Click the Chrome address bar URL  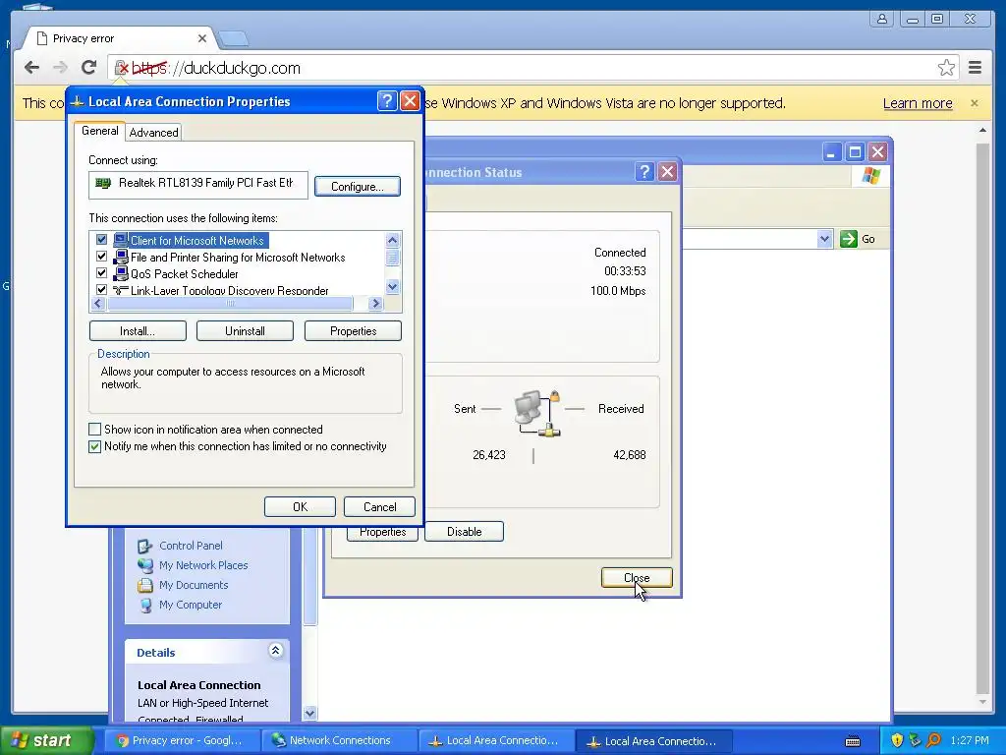coord(216,68)
